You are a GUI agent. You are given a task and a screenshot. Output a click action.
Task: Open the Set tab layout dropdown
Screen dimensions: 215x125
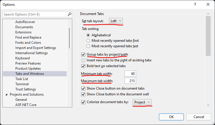pos(116,21)
